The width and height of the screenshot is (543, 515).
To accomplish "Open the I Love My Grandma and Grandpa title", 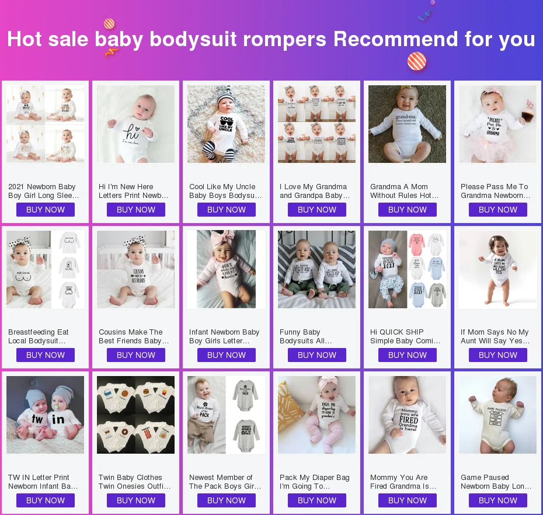I will coord(315,191).
